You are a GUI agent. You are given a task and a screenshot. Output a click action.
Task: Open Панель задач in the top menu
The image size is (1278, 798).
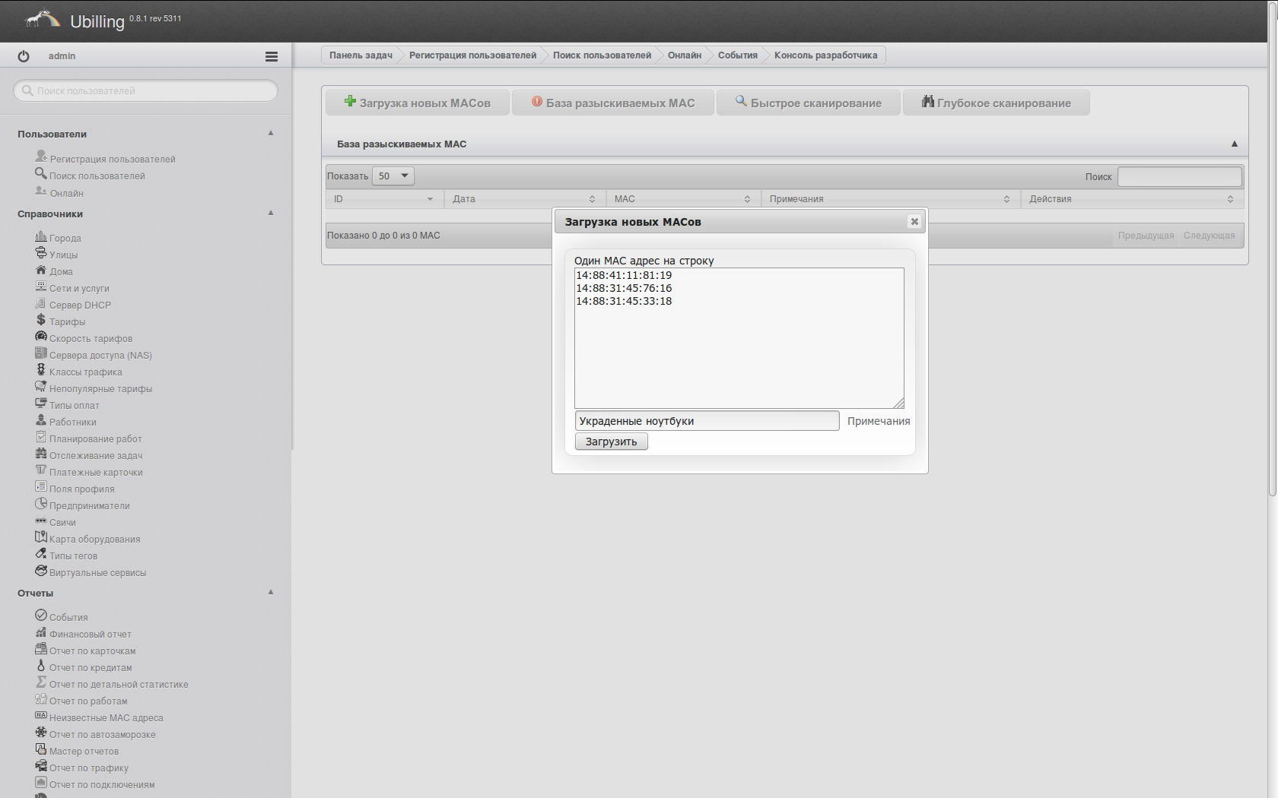coord(361,55)
